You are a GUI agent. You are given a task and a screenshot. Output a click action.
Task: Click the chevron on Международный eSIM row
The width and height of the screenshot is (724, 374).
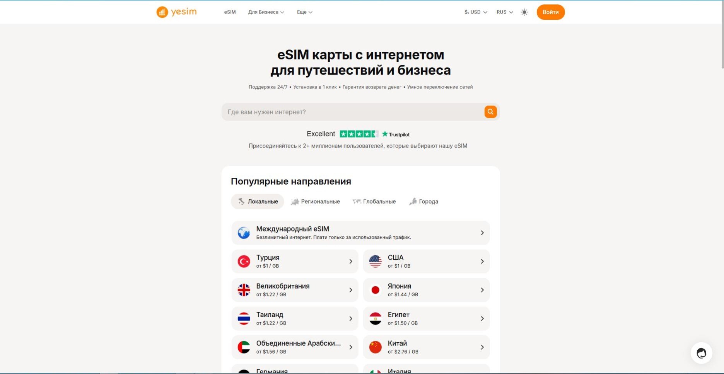tap(482, 233)
